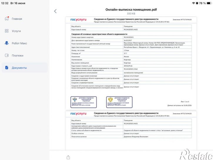The image size is (213, 160).
Task: Open Документы menu item label
Action: [x=19, y=68]
